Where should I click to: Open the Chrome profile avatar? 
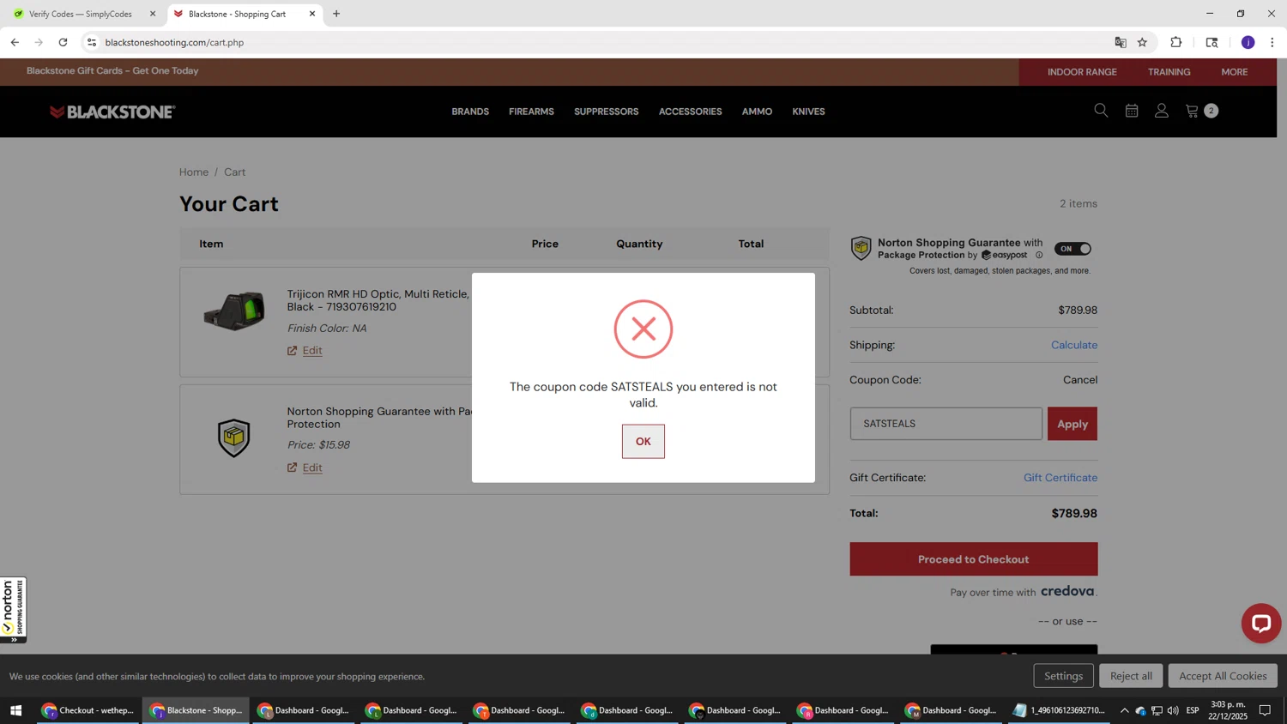tap(1248, 42)
